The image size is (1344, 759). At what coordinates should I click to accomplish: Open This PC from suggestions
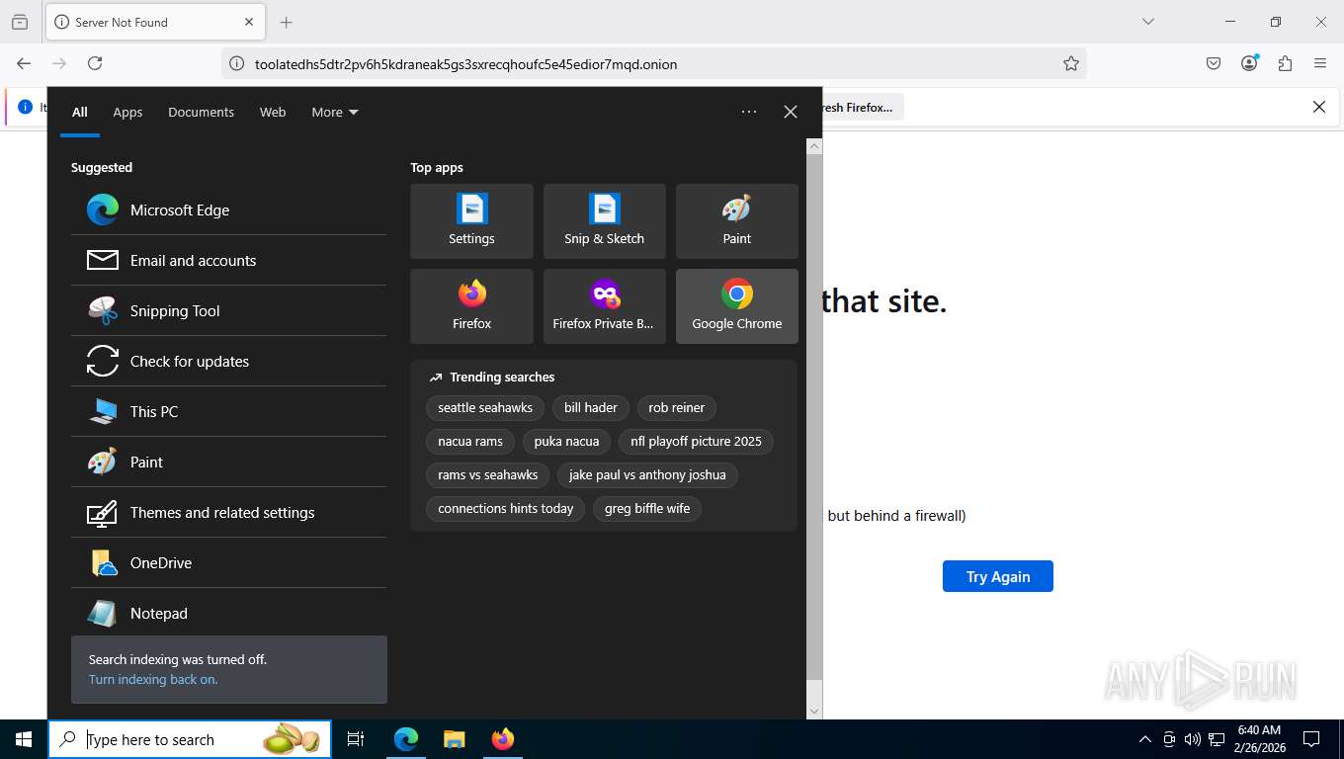click(x=228, y=411)
